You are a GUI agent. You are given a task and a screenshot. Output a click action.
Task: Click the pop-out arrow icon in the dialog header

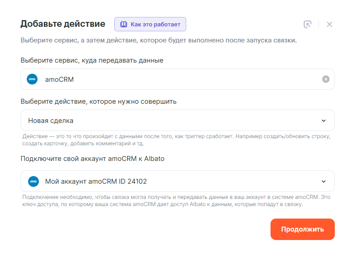307,24
